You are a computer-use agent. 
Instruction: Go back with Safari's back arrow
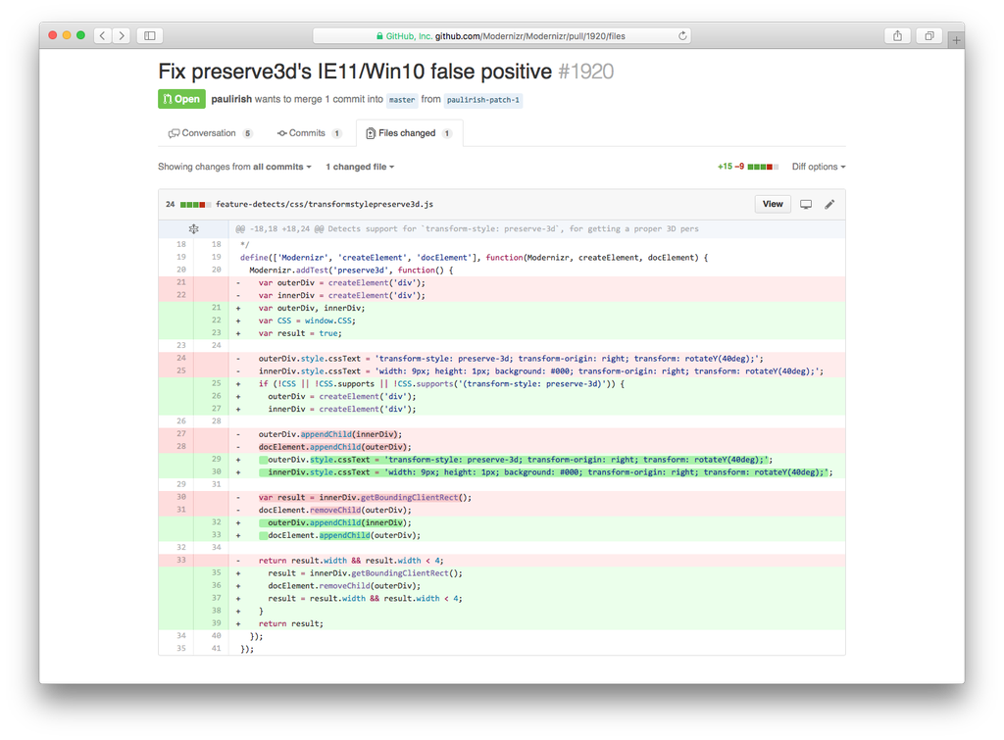click(102, 36)
